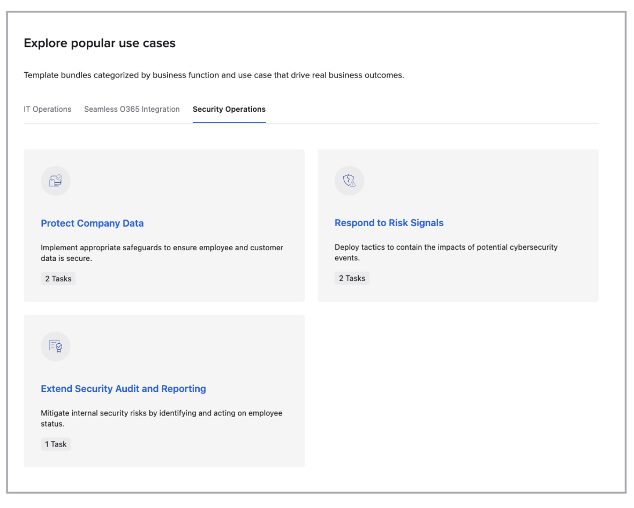Click the Security Audit certificate icon

point(56,347)
